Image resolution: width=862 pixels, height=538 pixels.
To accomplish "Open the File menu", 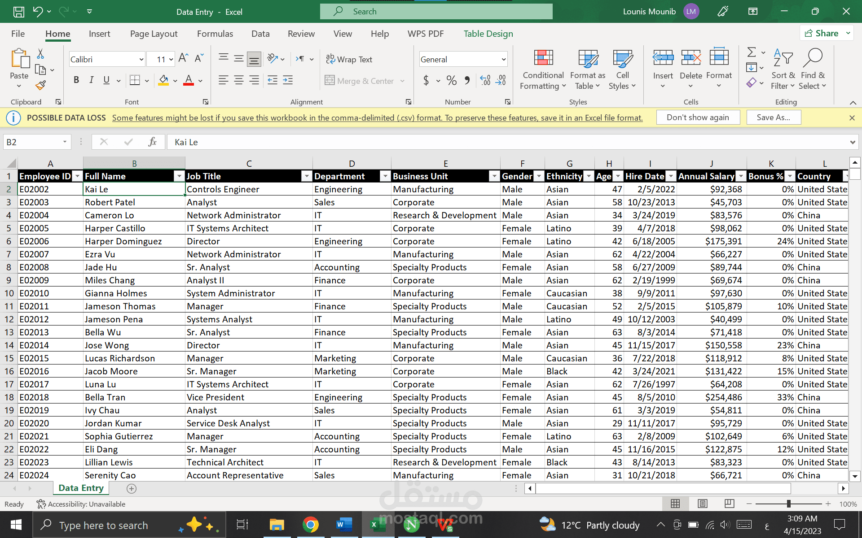I will (x=18, y=34).
